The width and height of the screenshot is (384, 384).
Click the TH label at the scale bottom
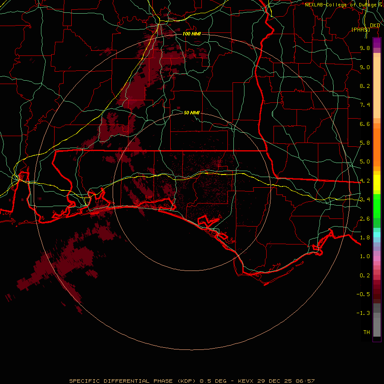coord(367,332)
